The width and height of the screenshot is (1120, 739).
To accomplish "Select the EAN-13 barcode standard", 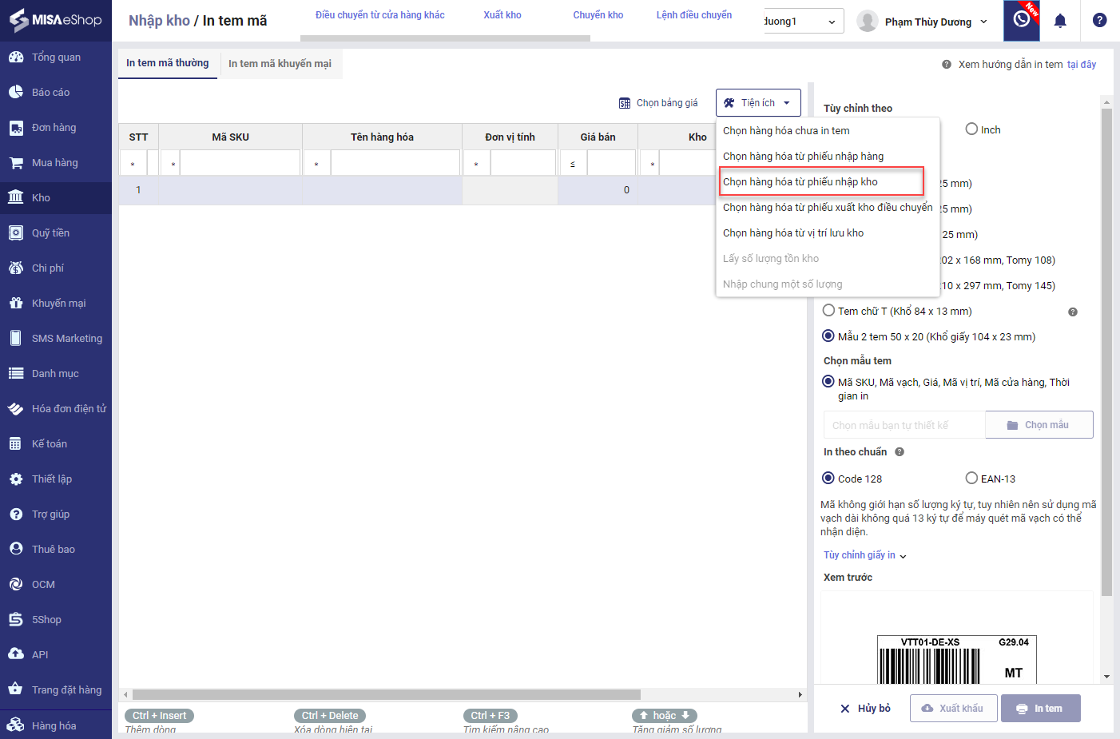I will (971, 479).
